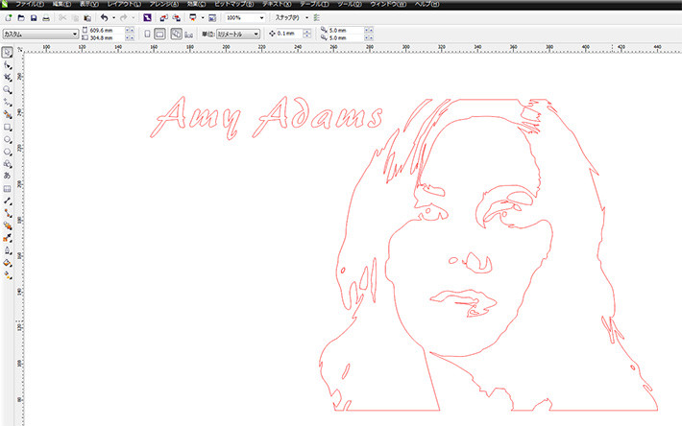Click the page width field 609.6 mm
The width and height of the screenshot is (682, 426).
tap(107, 31)
